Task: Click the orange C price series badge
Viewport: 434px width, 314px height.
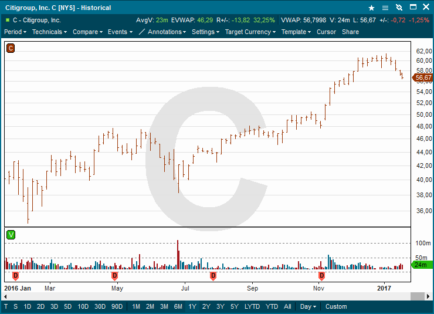Action: [11, 48]
